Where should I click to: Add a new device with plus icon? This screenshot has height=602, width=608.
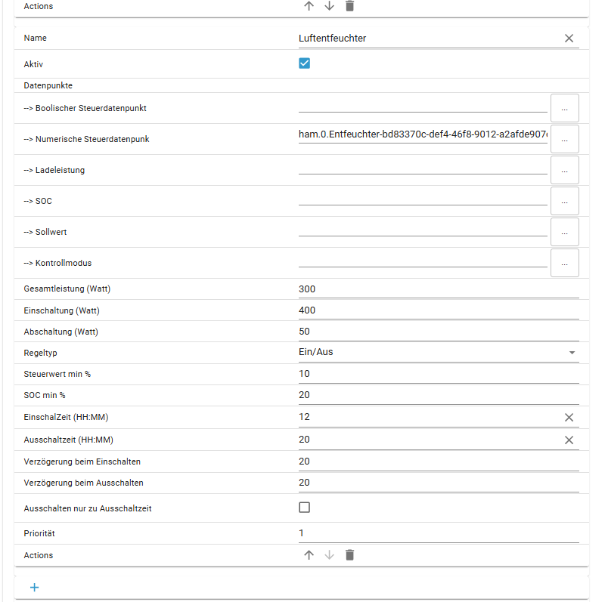point(34,587)
